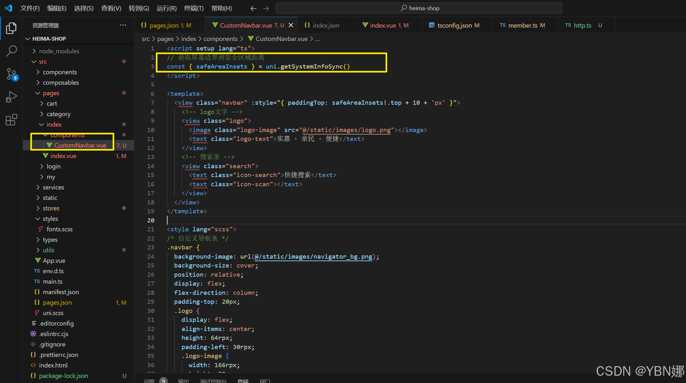686x383 pixels.
Task: Open the Extensions view icon
Action: tap(11, 120)
